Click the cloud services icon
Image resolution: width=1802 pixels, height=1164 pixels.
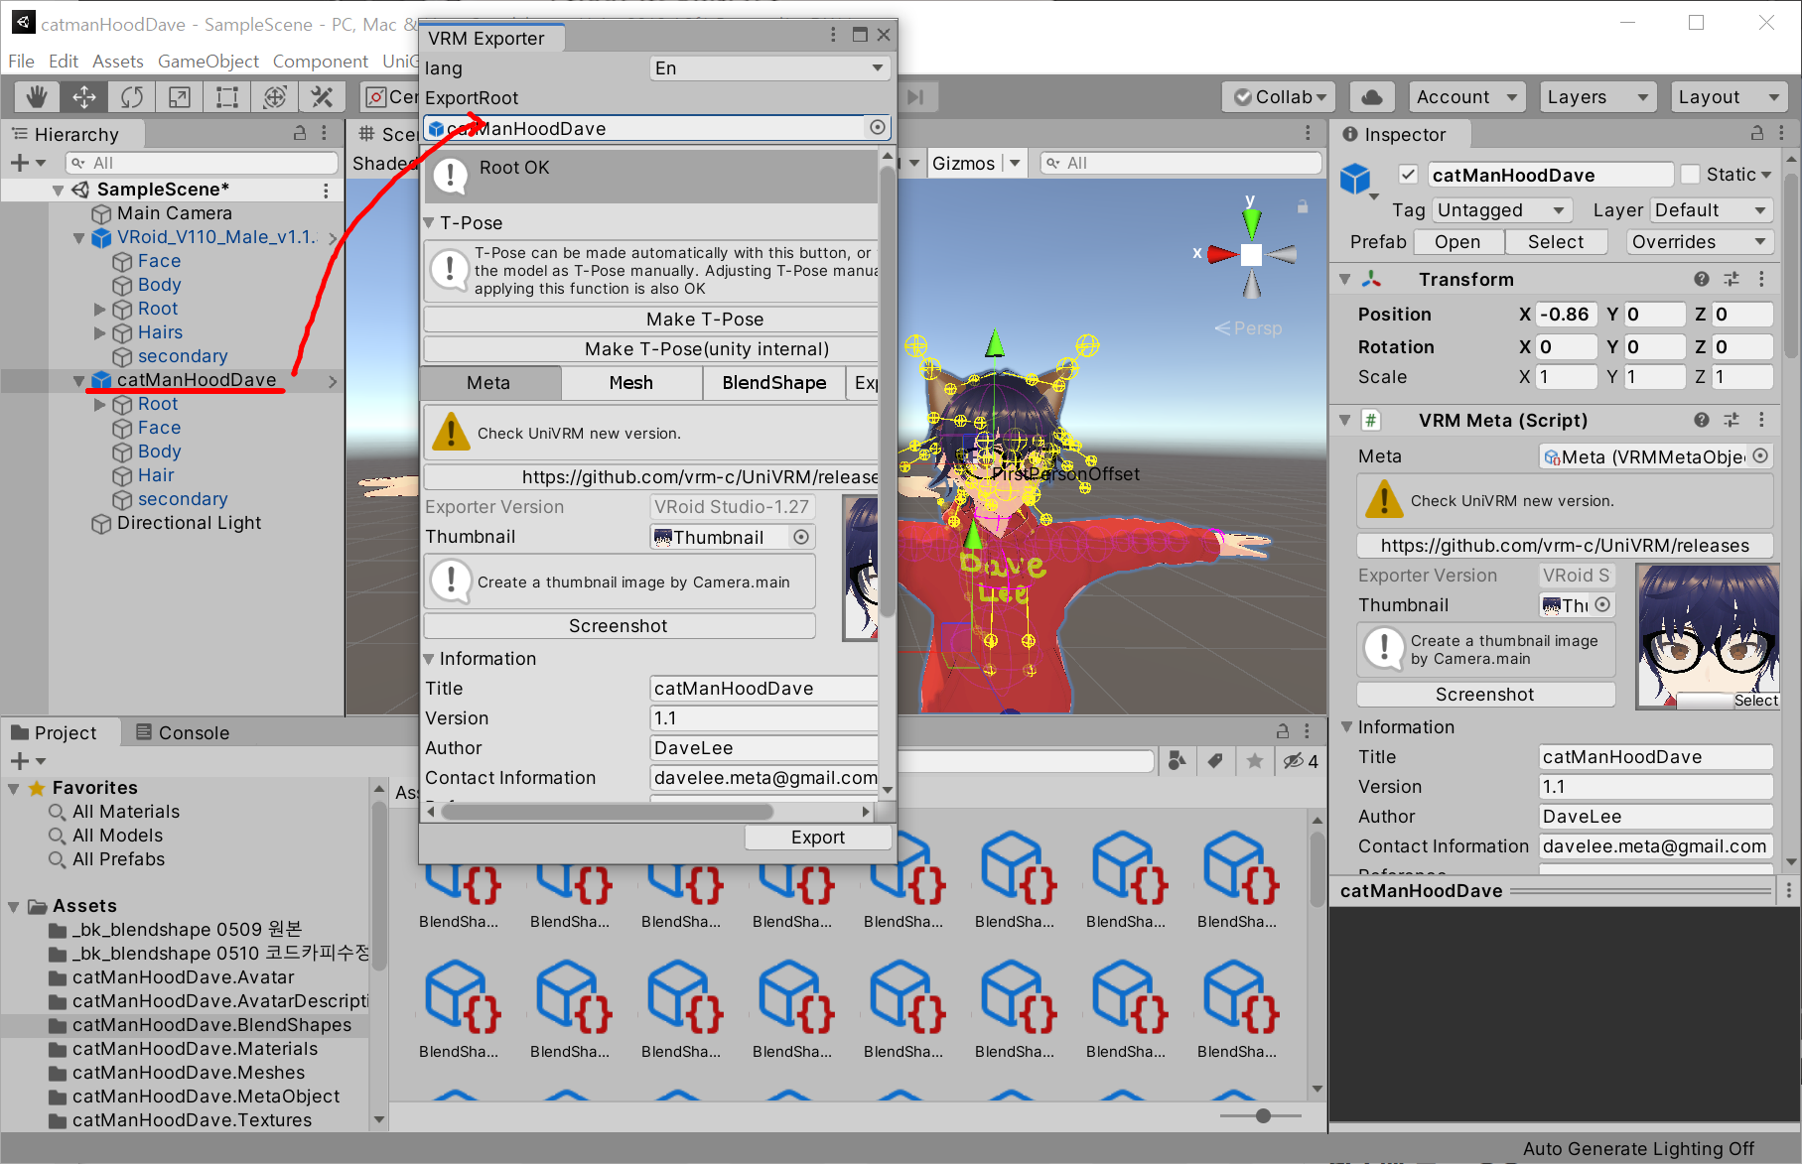coord(1371,96)
